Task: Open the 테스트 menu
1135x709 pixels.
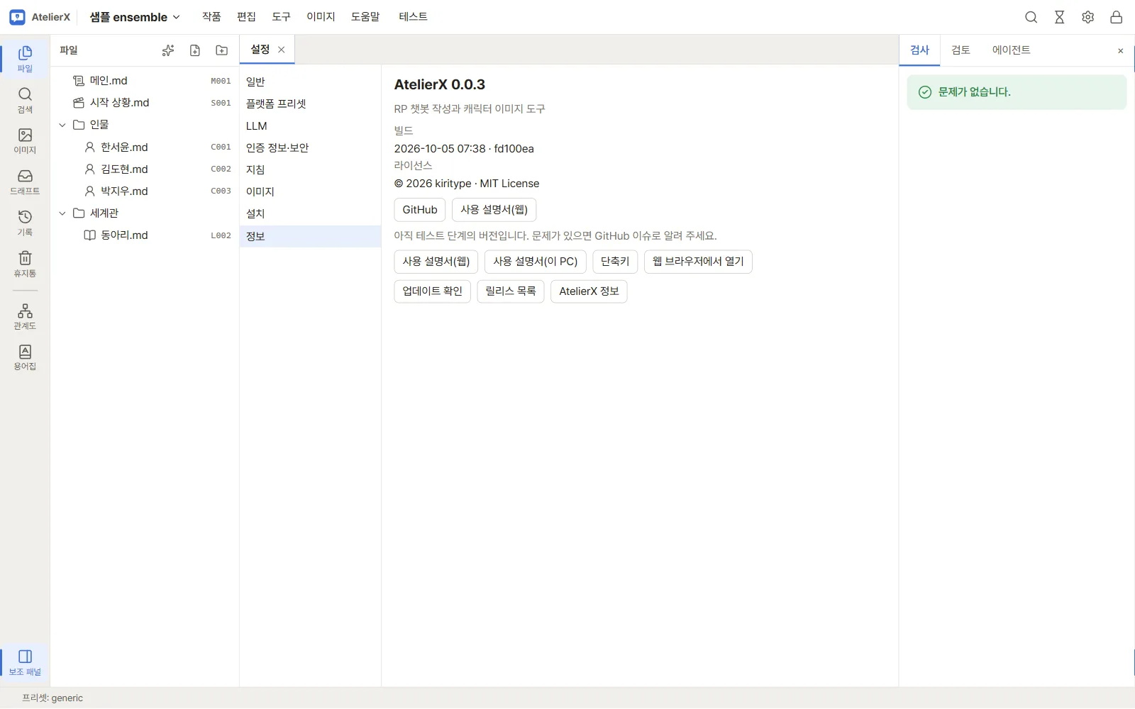Action: point(413,17)
